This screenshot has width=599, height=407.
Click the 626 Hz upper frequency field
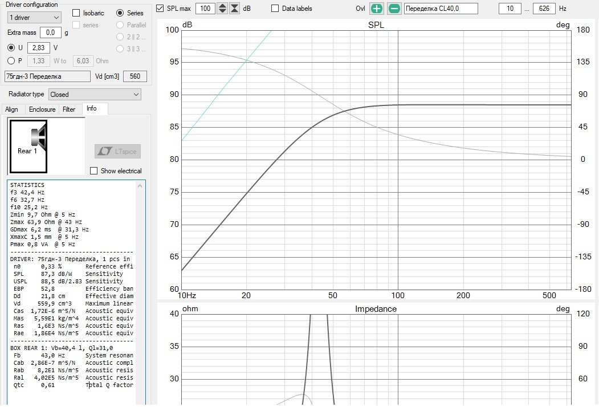coord(544,9)
